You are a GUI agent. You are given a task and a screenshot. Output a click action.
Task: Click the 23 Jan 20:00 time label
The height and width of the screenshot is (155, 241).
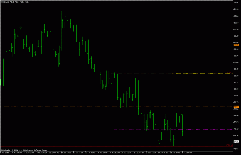(126, 153)
